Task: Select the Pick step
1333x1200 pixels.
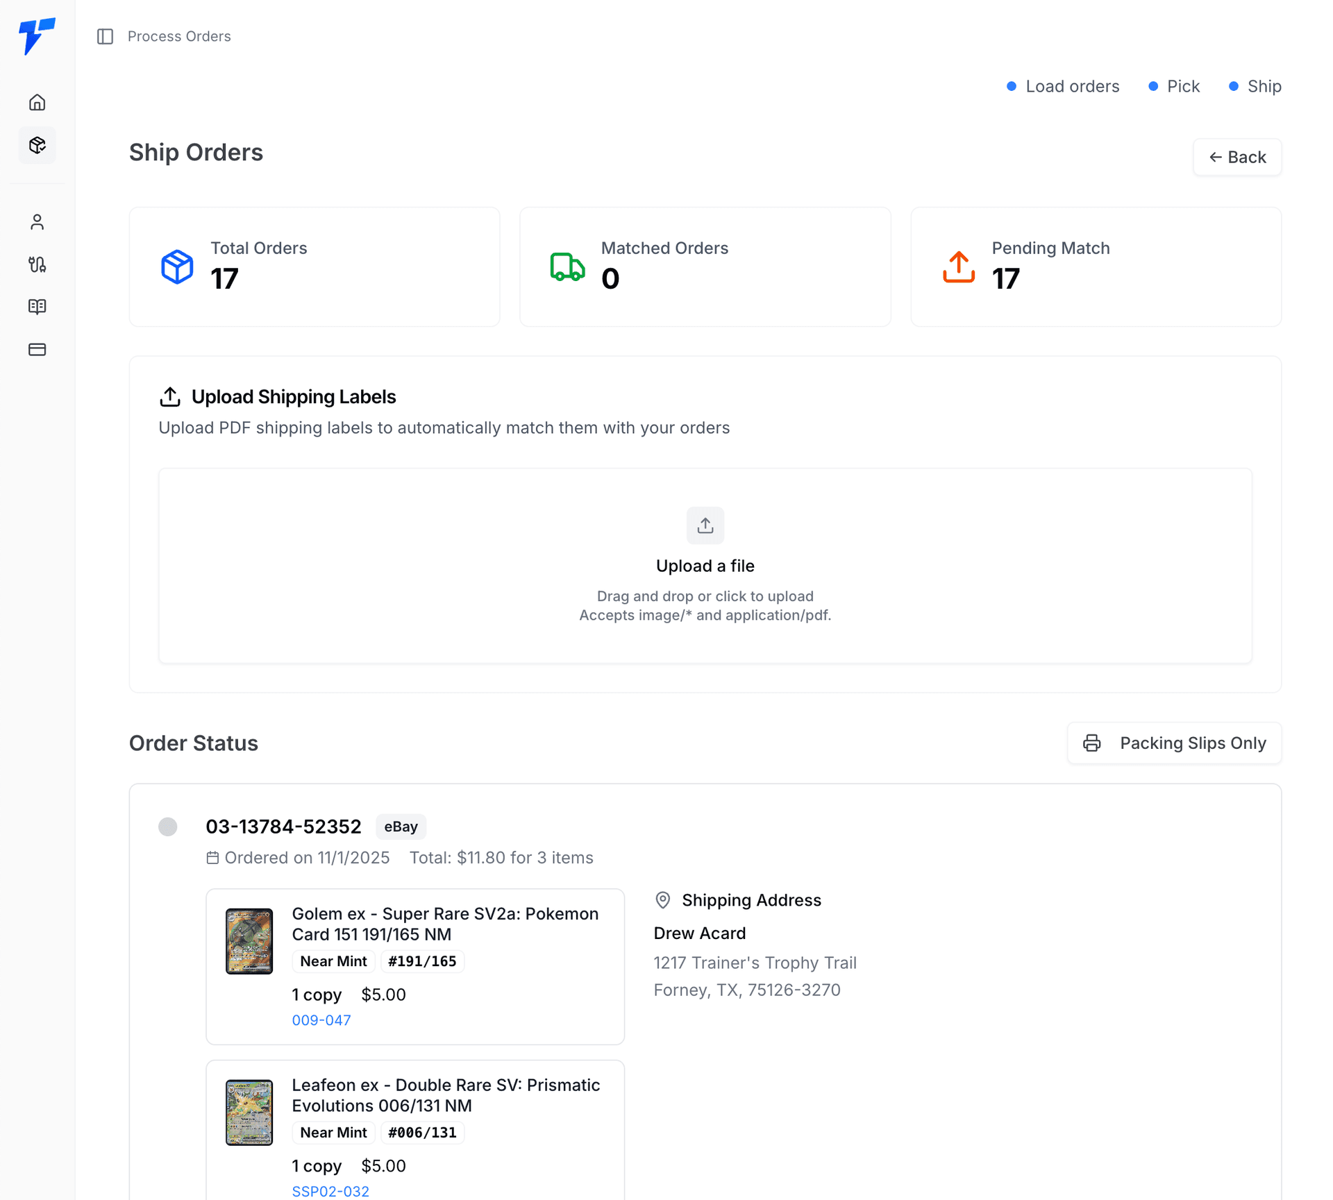Action: (x=1174, y=86)
